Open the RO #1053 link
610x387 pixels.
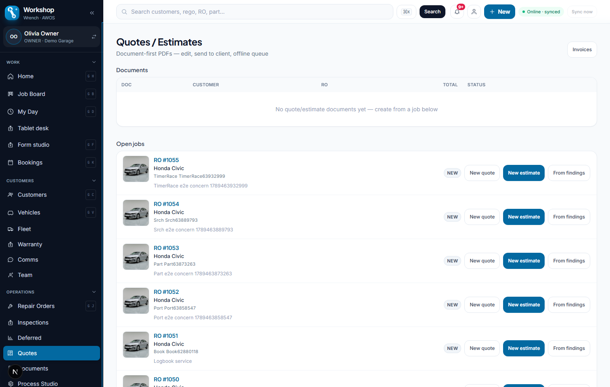click(x=166, y=248)
